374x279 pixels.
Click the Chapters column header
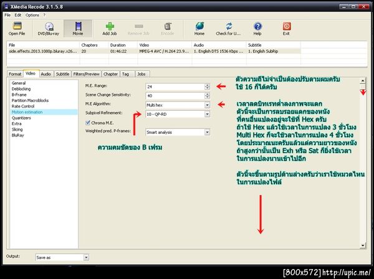(94, 45)
